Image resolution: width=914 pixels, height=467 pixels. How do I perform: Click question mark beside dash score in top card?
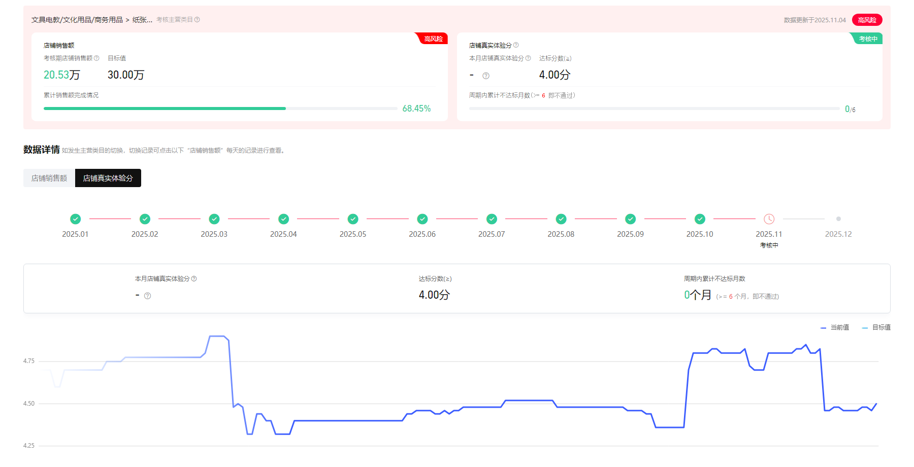(x=486, y=76)
